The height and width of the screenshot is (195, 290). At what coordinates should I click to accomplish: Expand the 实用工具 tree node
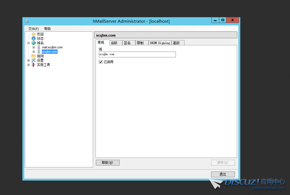pyautogui.click(x=29, y=65)
